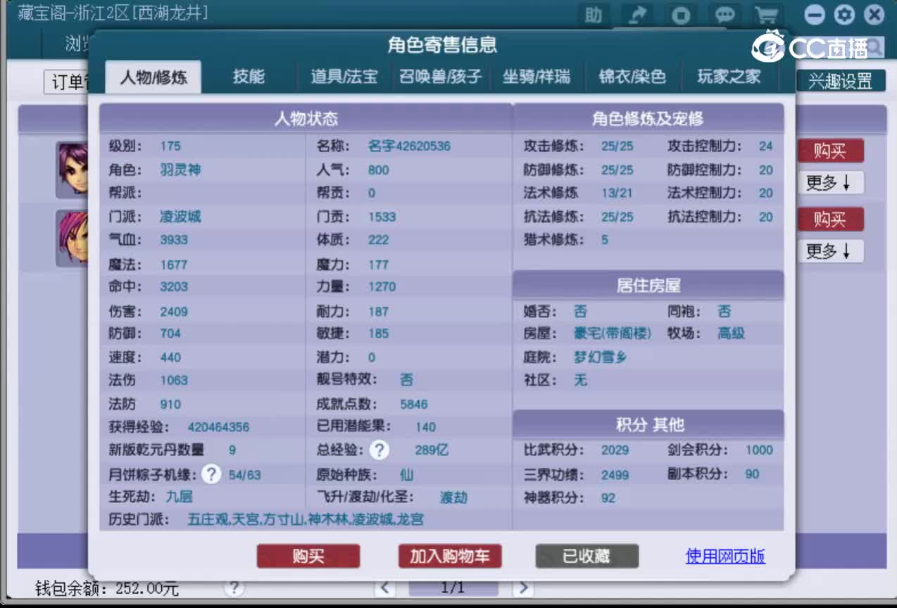Click the share arrow icon at the top

pos(636,14)
